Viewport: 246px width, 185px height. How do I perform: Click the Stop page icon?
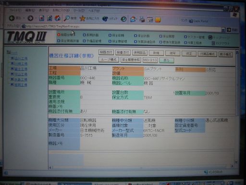pyautogui.click(x=42, y=18)
